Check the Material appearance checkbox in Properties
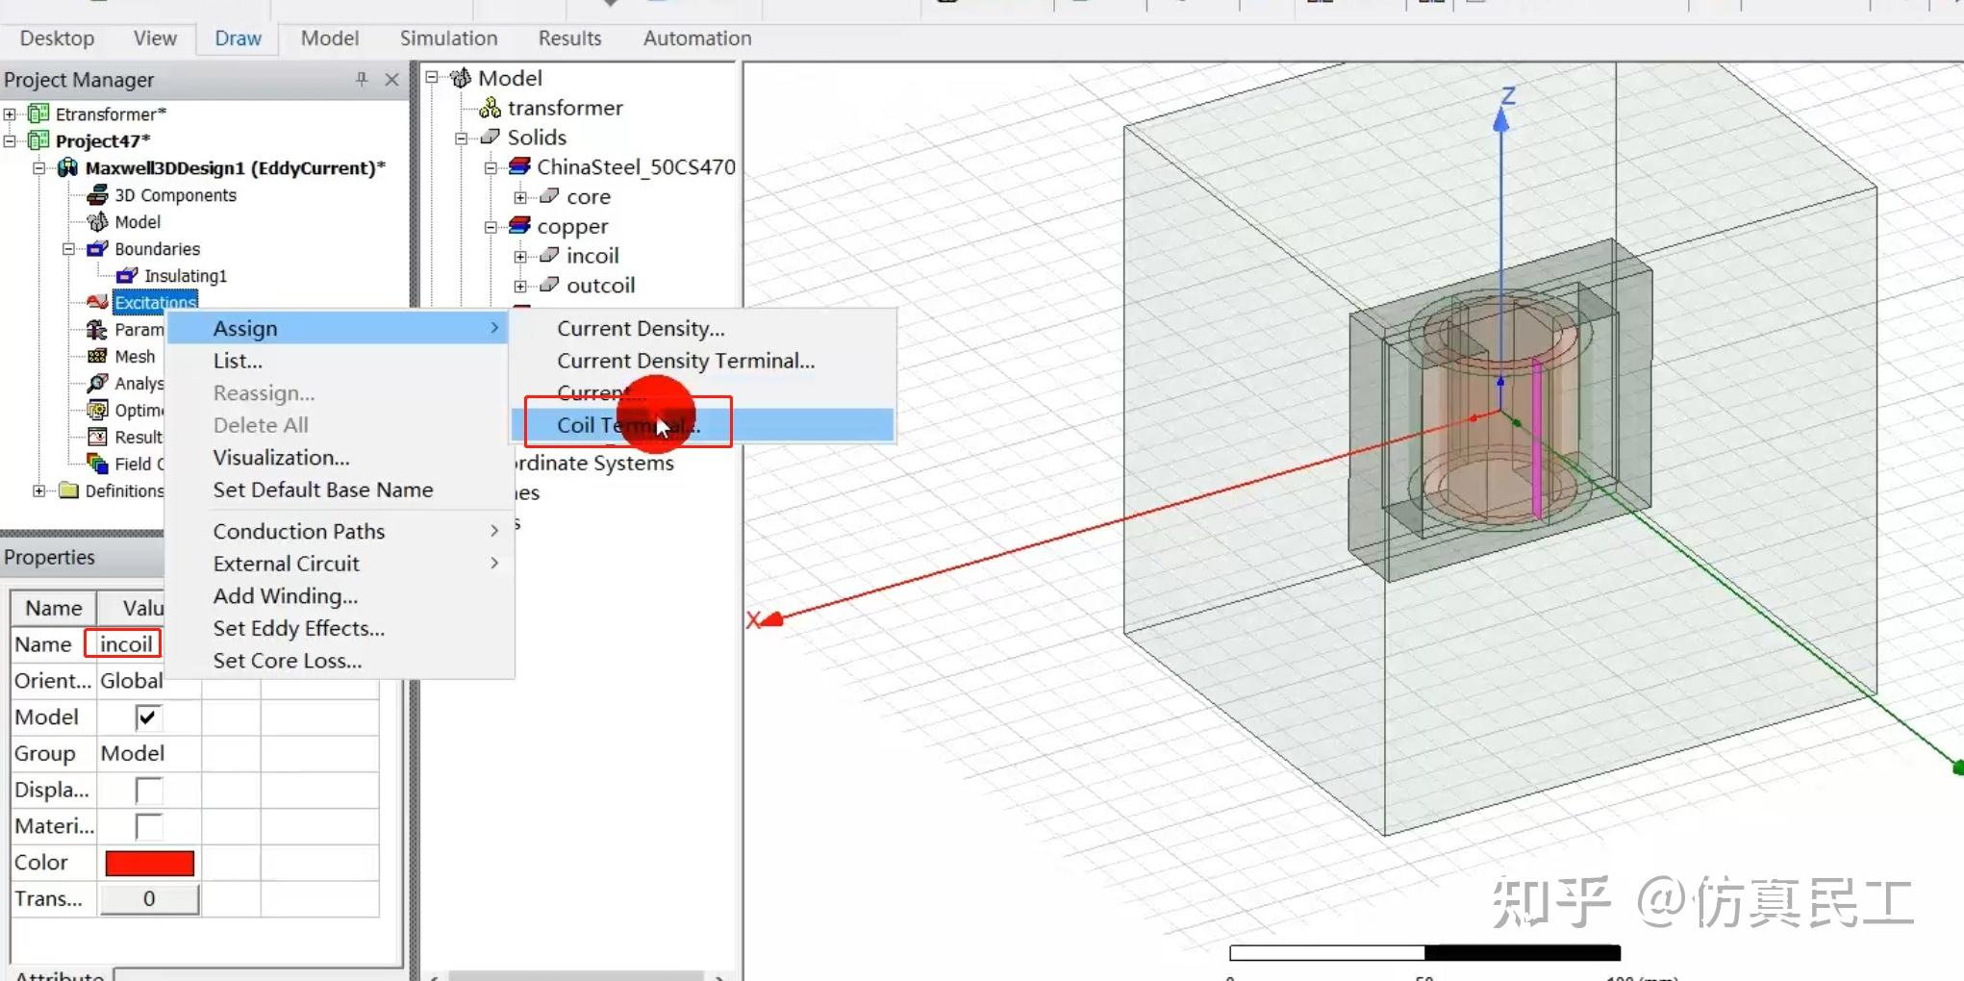 pyautogui.click(x=146, y=825)
